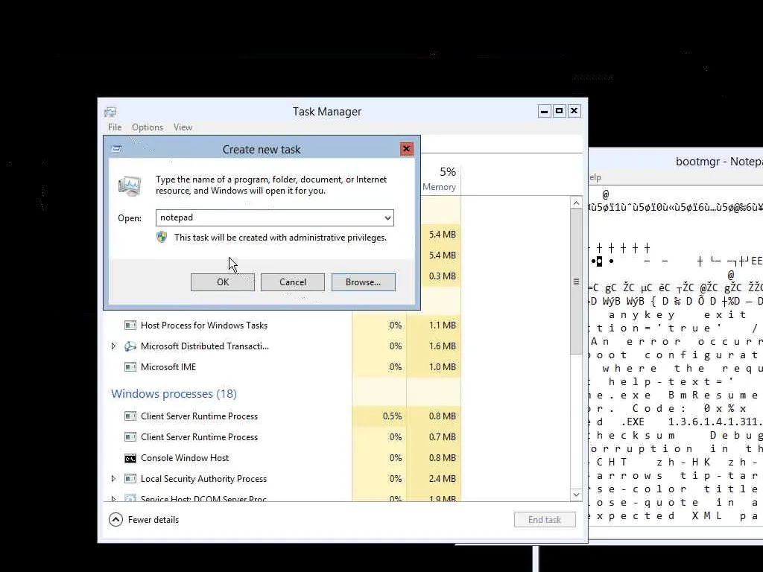Click Cancel in Create new task
The width and height of the screenshot is (763, 572).
click(x=293, y=282)
